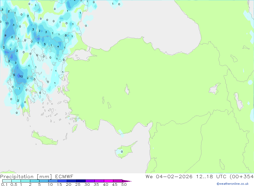The image size is (254, 186).
Task: Click the '[mm]' unit label
Action: point(44,177)
